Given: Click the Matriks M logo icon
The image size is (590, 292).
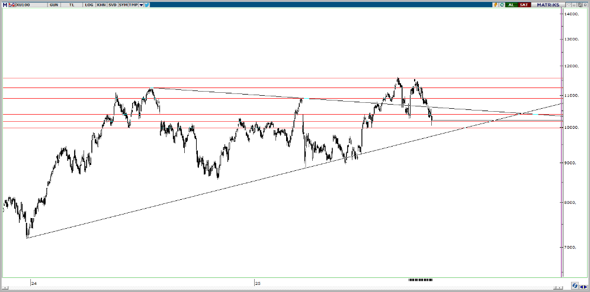Looking at the screenshot, I should tap(4, 4).
